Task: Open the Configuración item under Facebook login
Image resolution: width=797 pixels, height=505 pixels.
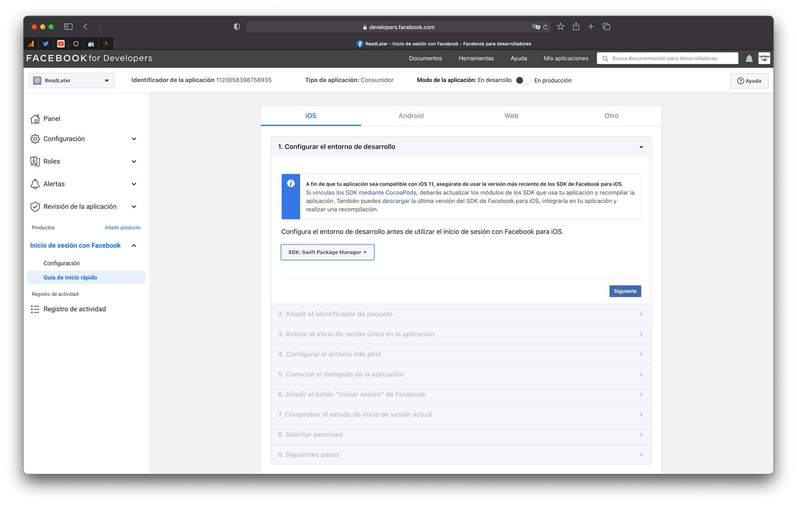Action: click(61, 263)
